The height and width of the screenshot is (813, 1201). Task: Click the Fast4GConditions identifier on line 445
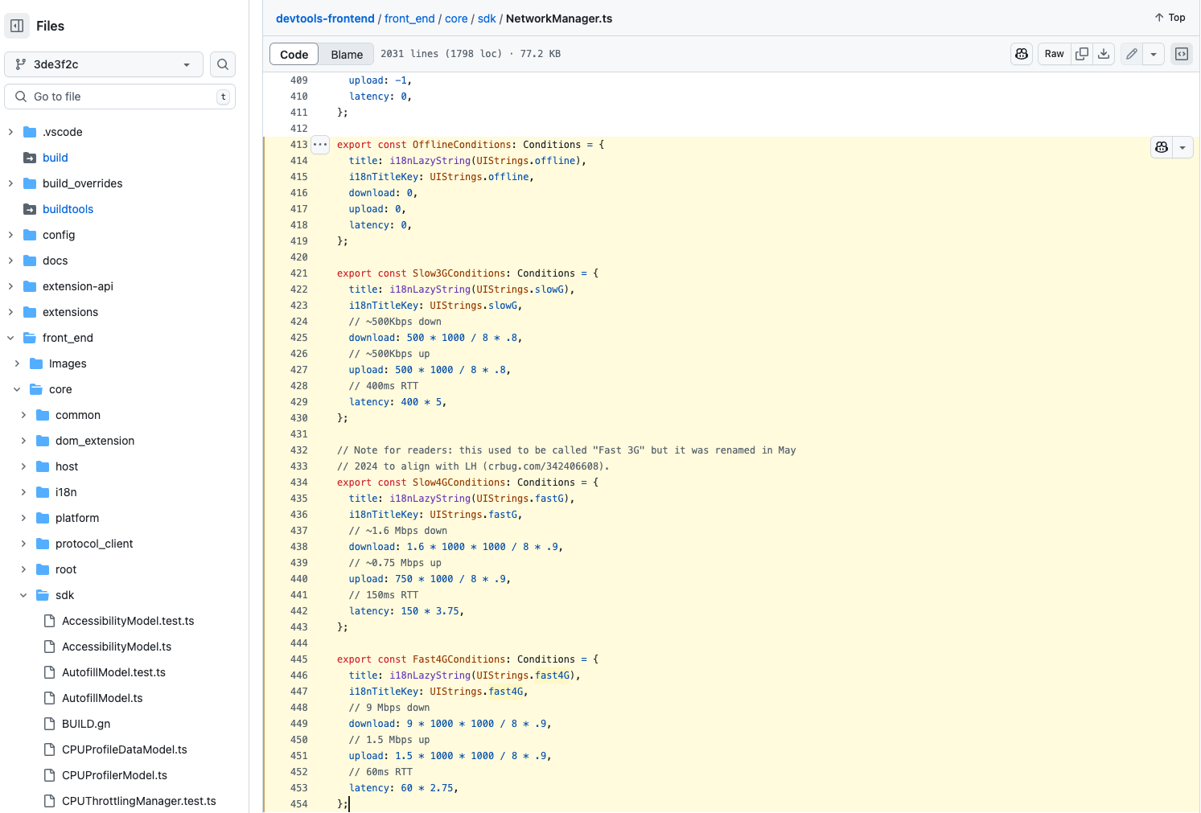point(459,659)
